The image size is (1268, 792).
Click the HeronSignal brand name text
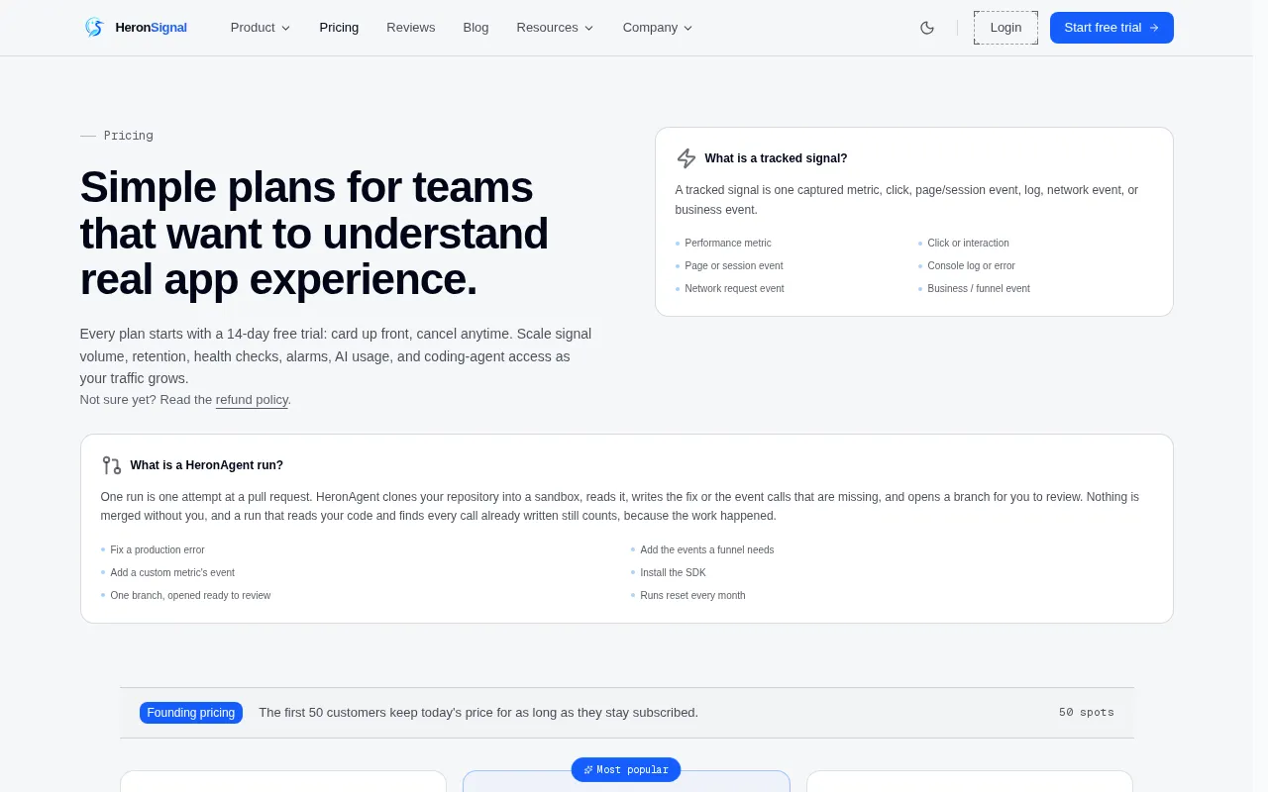click(x=151, y=28)
